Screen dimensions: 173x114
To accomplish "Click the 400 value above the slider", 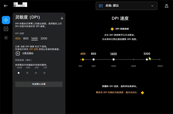I will (83, 54).
